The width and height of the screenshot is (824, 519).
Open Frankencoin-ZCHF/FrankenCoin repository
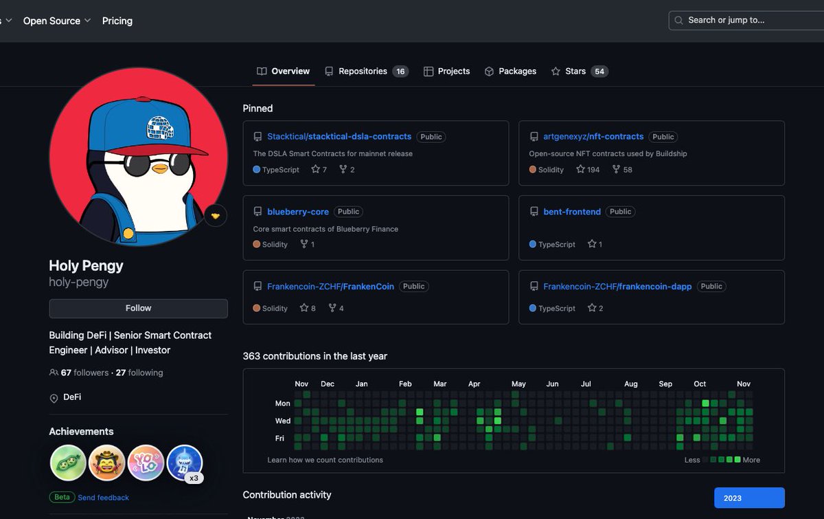click(330, 286)
